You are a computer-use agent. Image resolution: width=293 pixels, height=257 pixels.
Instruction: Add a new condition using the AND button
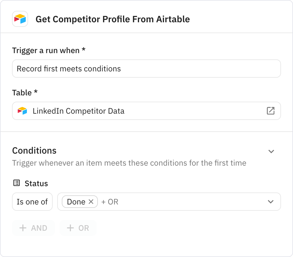pos(33,228)
